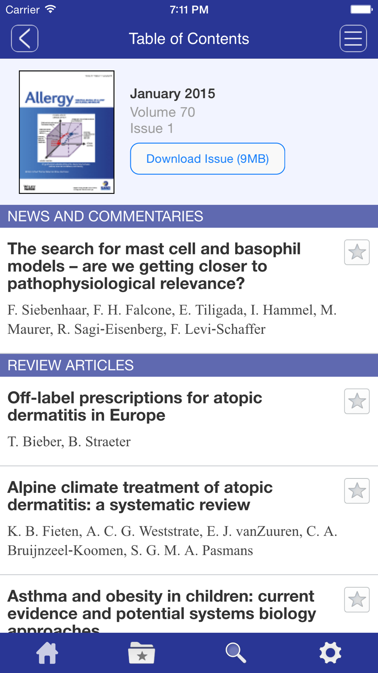
Task: Star the mast cell and basophil article
Action: [356, 252]
